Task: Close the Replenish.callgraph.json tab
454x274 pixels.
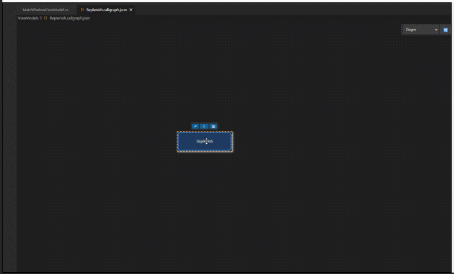Action: point(131,10)
